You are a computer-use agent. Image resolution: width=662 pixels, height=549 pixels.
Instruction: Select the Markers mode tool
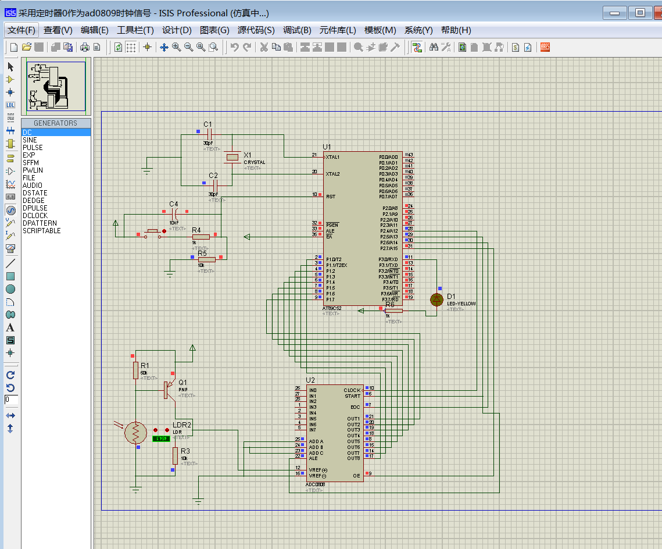click(10, 352)
